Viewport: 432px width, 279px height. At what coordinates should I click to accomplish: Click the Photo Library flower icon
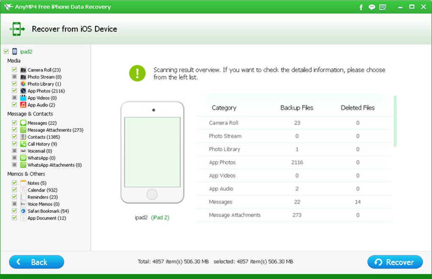[x=23, y=84]
